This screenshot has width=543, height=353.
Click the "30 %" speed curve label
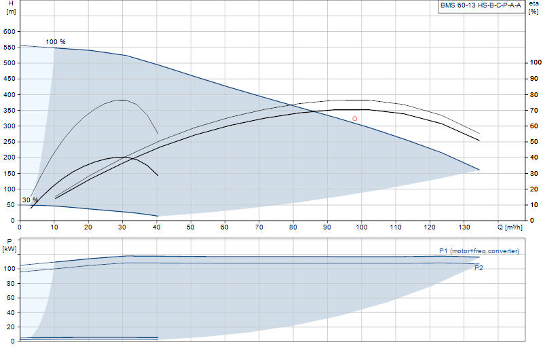click(x=30, y=200)
